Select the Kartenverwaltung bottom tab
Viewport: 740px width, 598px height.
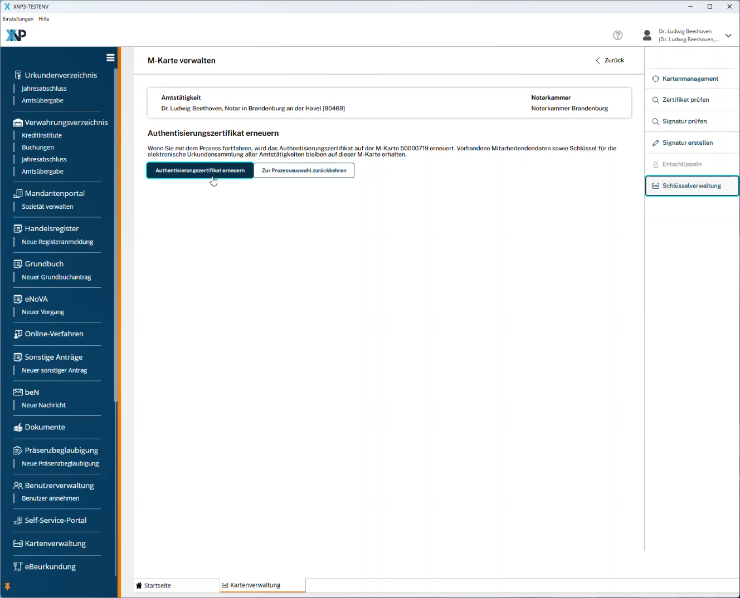(262, 586)
